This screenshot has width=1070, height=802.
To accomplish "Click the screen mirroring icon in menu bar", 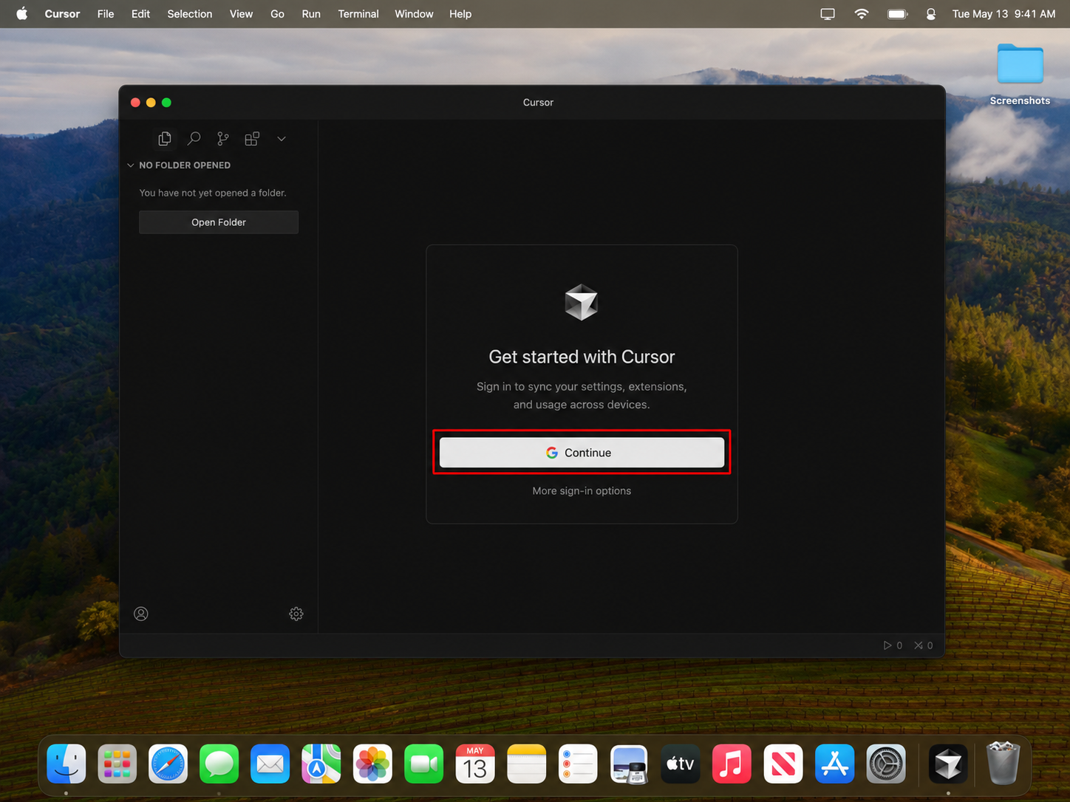I will click(x=828, y=14).
